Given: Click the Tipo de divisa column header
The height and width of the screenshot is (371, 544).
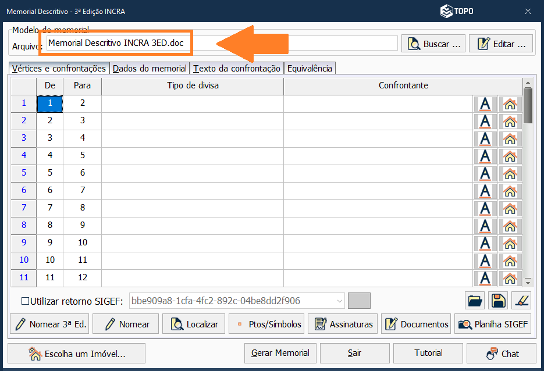Looking at the screenshot, I should point(193,86).
